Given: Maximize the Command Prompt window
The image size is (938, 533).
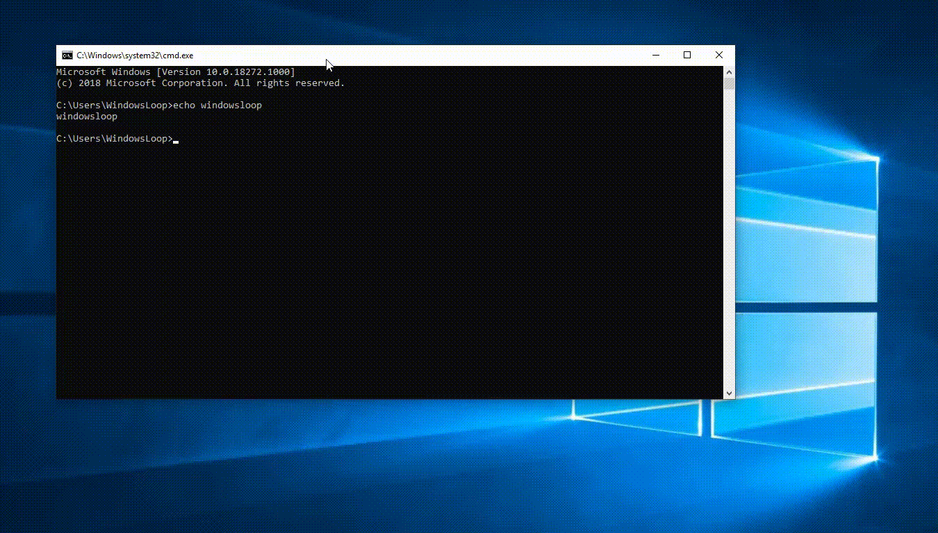Looking at the screenshot, I should coord(687,56).
